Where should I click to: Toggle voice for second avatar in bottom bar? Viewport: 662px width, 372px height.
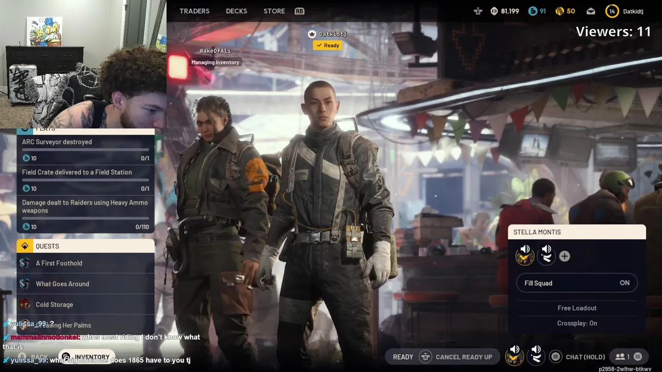(x=536, y=355)
